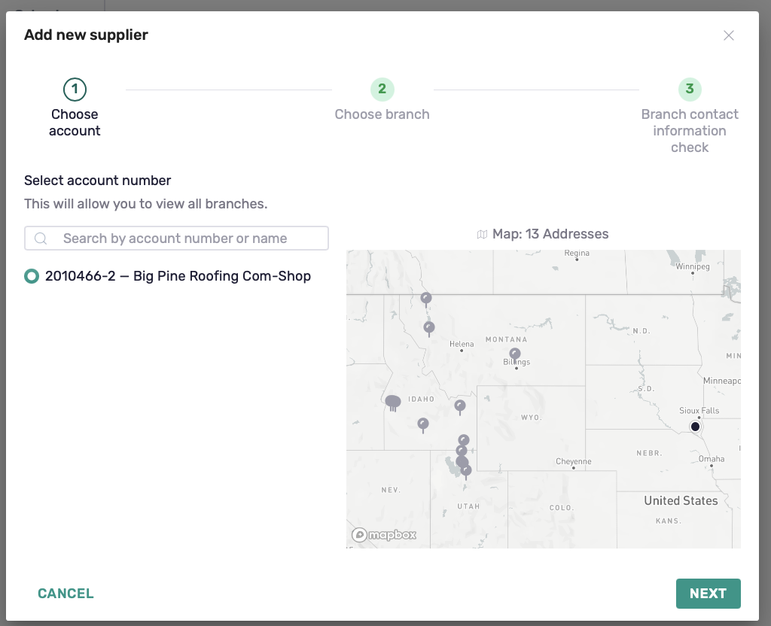The width and height of the screenshot is (771, 626).
Task: Click 'This will allow you to view all branches.'
Action: point(145,204)
